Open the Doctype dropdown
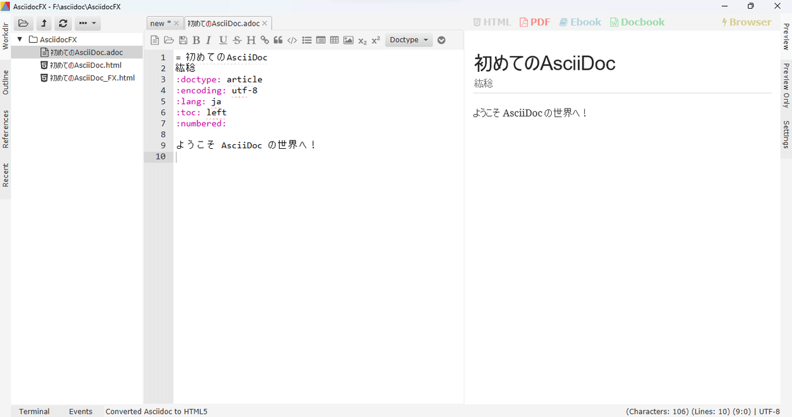The height and width of the screenshot is (417, 792). 409,40
